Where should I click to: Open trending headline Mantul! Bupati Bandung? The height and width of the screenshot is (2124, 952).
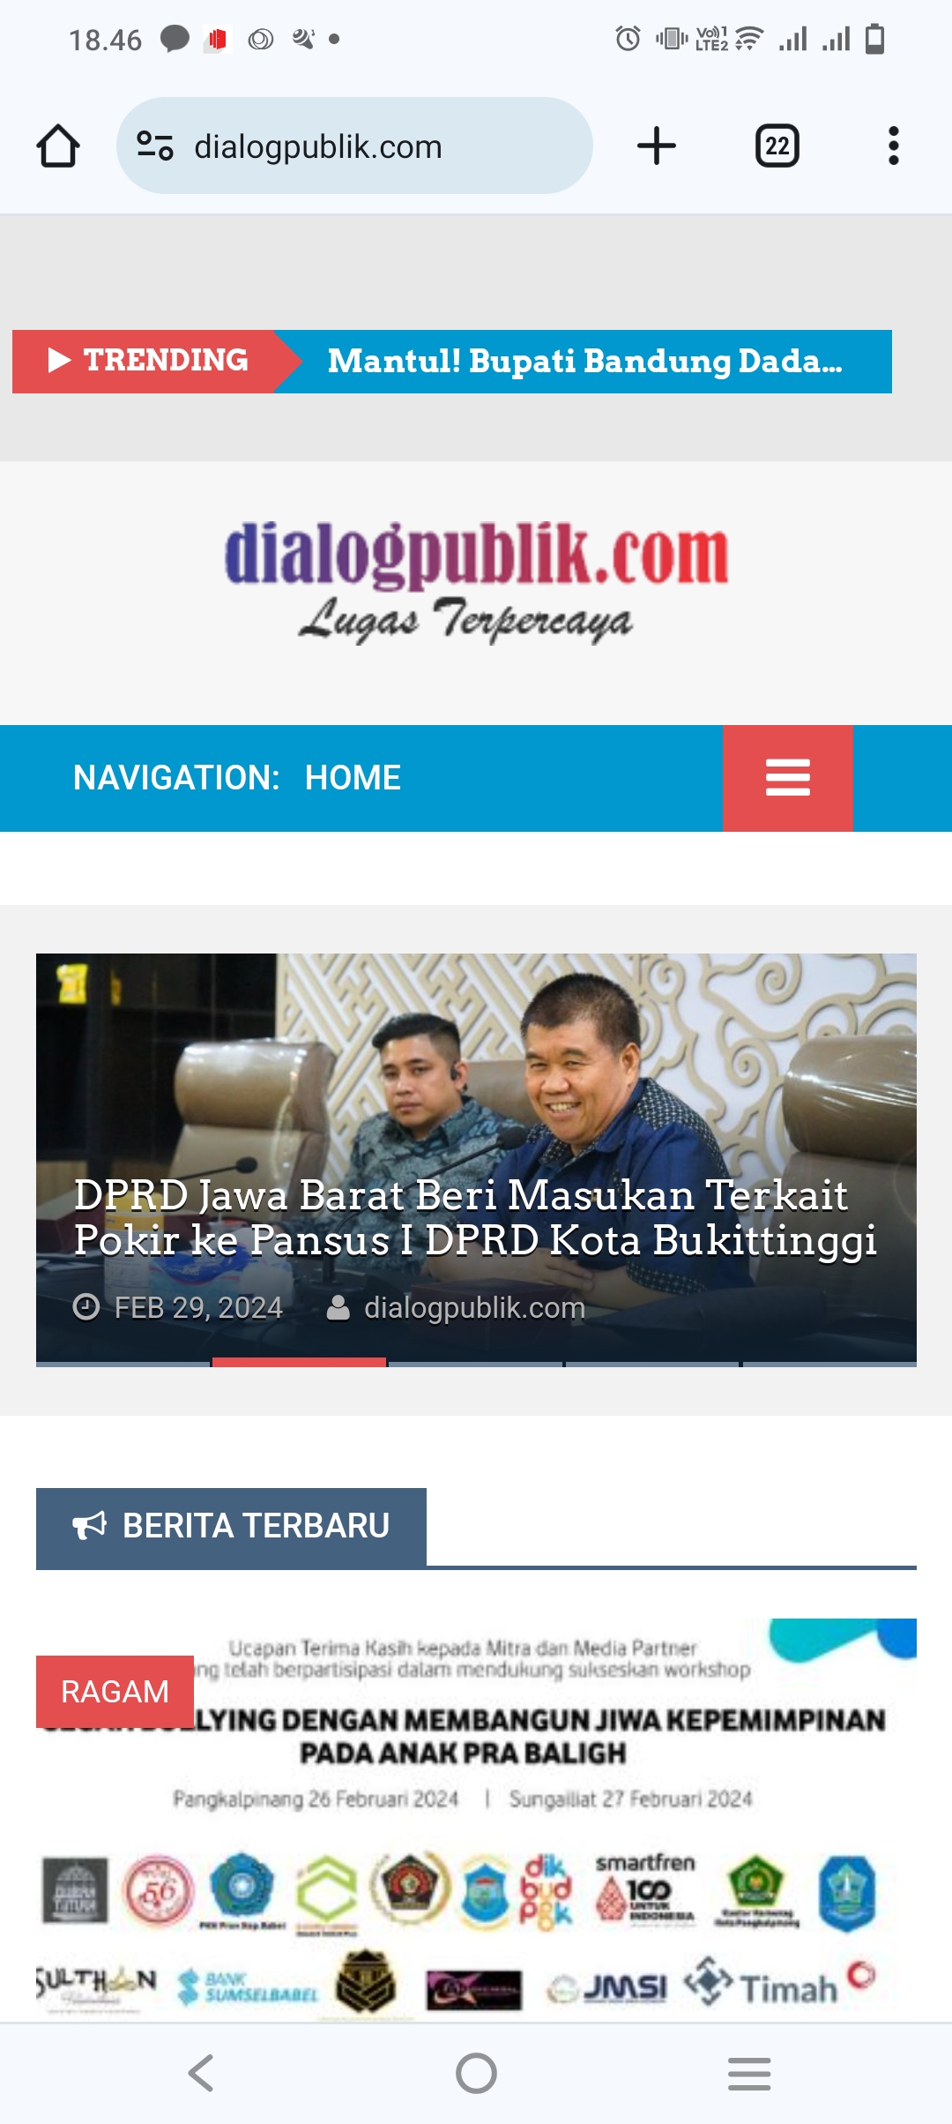click(585, 361)
